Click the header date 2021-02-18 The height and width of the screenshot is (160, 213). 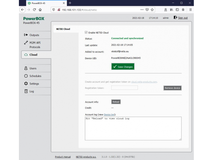click(138, 18)
